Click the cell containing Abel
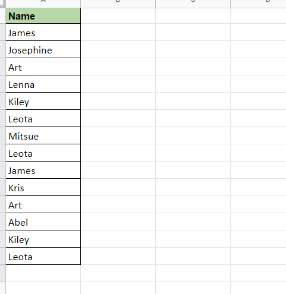286x294 pixels. coord(43,222)
